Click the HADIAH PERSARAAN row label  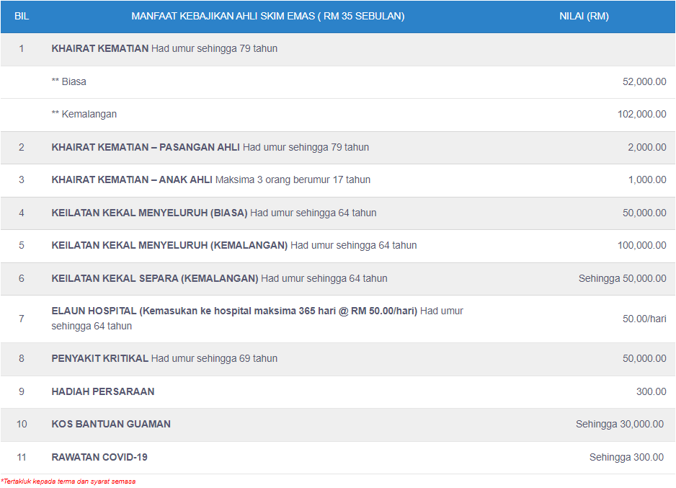pos(103,391)
